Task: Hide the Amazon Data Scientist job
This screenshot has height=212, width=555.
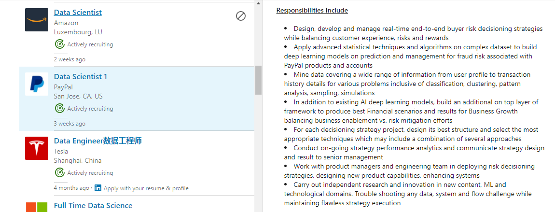Action: 241,16
